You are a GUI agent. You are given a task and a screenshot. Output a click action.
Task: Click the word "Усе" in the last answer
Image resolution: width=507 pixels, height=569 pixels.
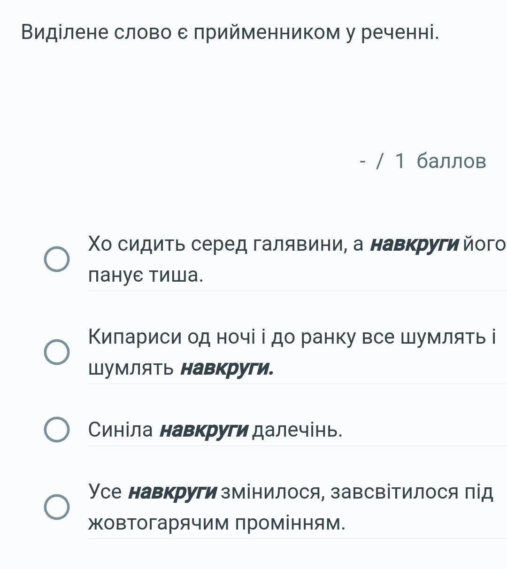(105, 492)
